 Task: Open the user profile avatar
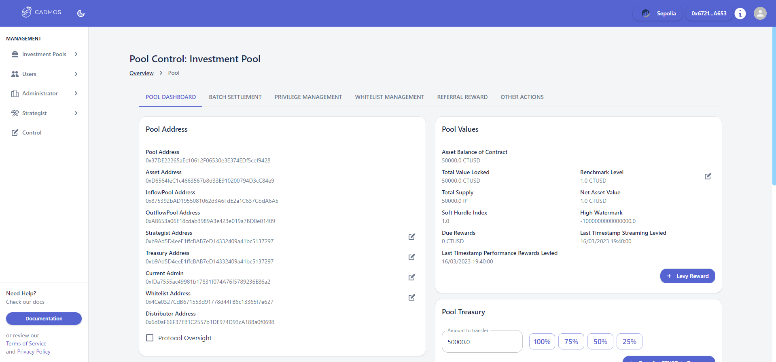tap(760, 13)
